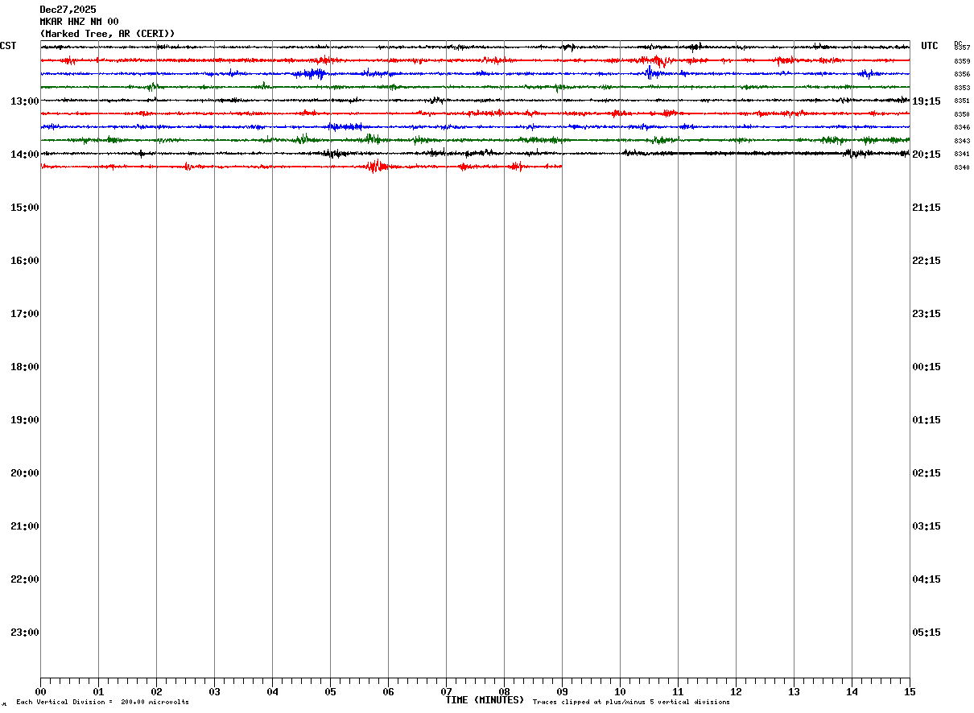Click DC offset value 8353
974x713 pixels.
click(x=962, y=88)
